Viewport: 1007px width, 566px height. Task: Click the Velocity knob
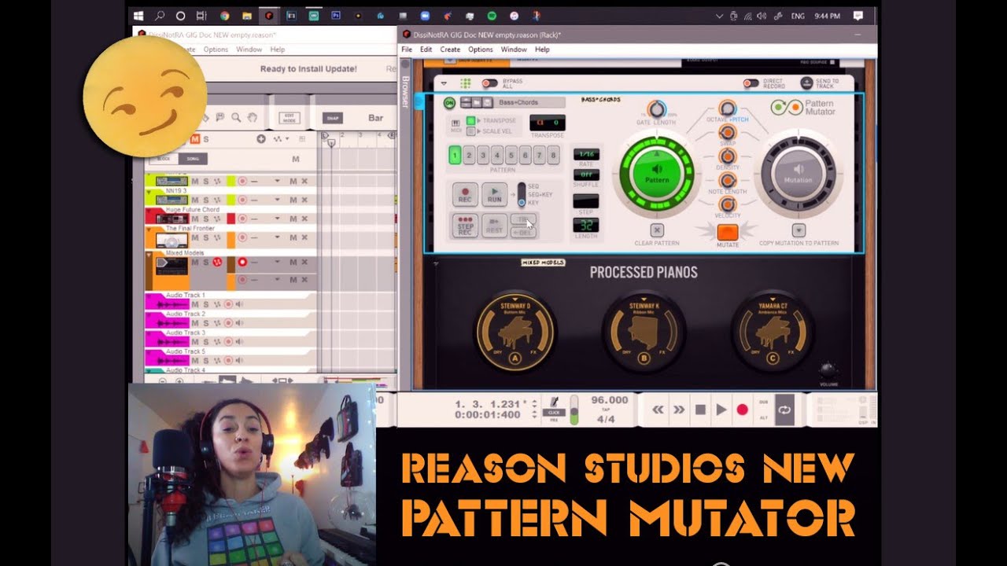click(x=727, y=204)
